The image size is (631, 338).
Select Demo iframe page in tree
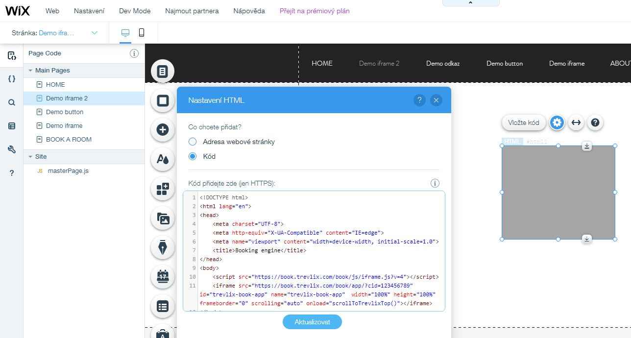pyautogui.click(x=84, y=126)
